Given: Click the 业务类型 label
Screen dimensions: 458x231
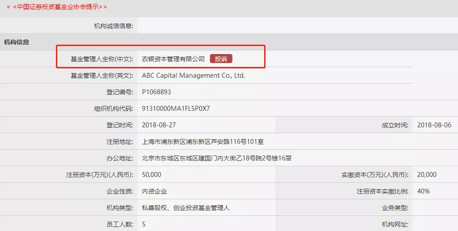Looking at the screenshot, I should coord(395,208).
